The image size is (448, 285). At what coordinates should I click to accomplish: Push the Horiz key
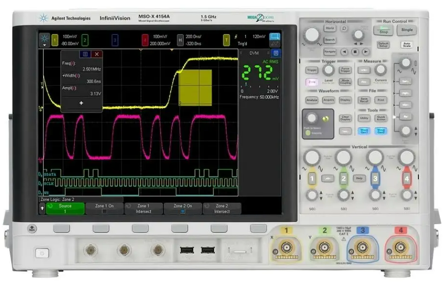(x=330, y=29)
